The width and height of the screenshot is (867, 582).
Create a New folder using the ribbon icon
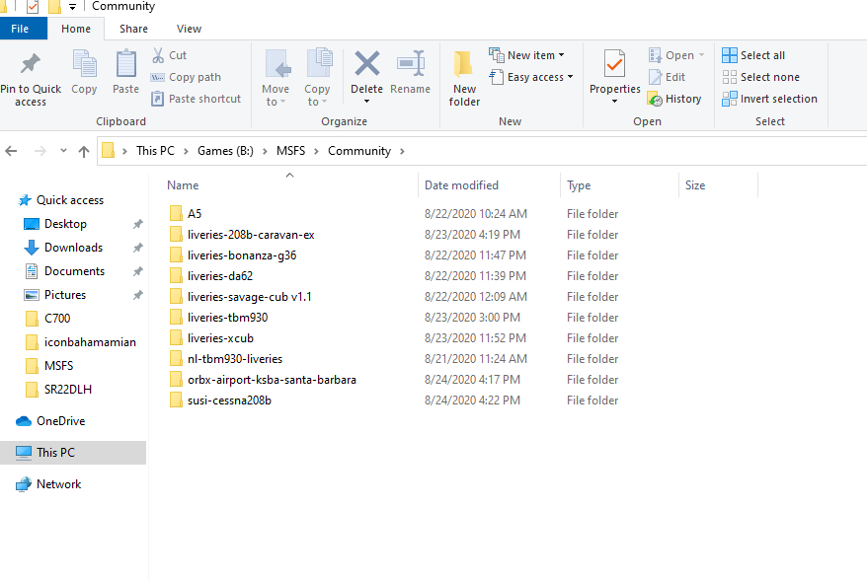tap(464, 76)
